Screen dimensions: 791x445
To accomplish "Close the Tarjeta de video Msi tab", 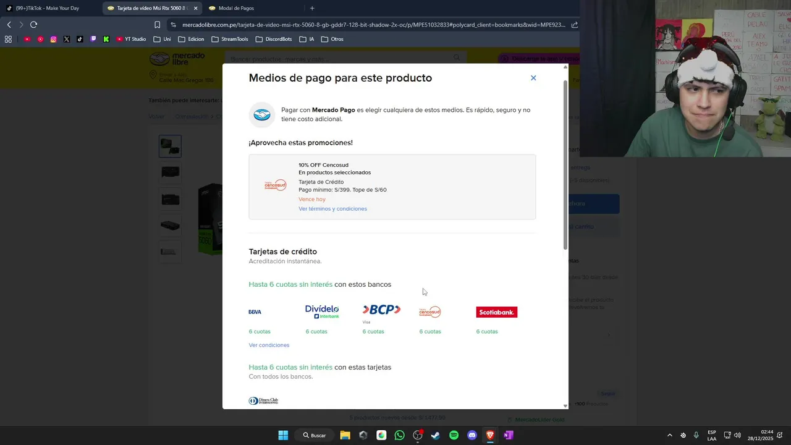I will (x=195, y=8).
